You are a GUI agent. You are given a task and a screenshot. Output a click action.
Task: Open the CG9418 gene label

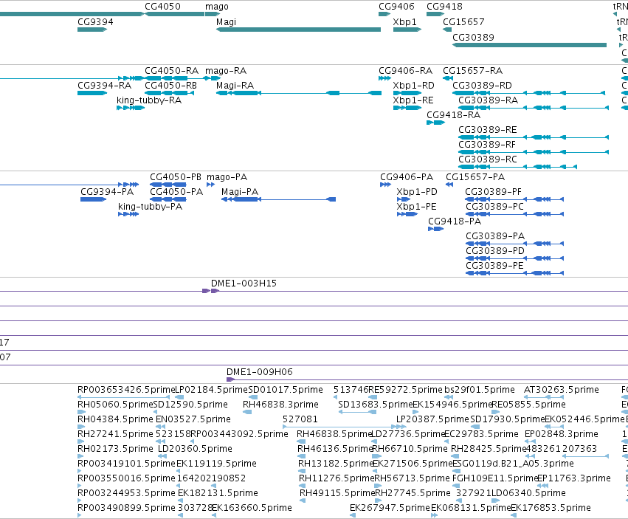click(444, 7)
